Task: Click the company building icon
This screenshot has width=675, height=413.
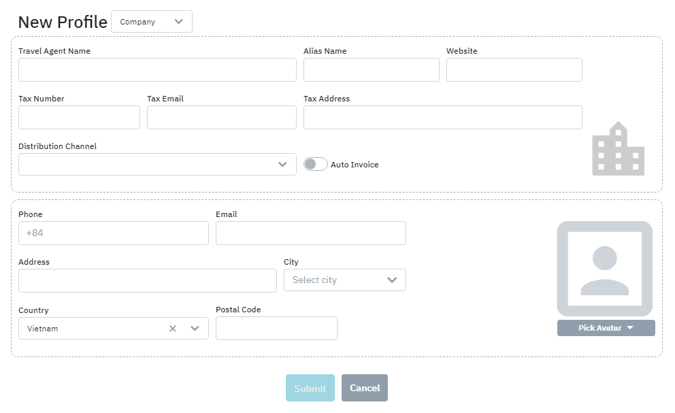Action: click(x=618, y=149)
